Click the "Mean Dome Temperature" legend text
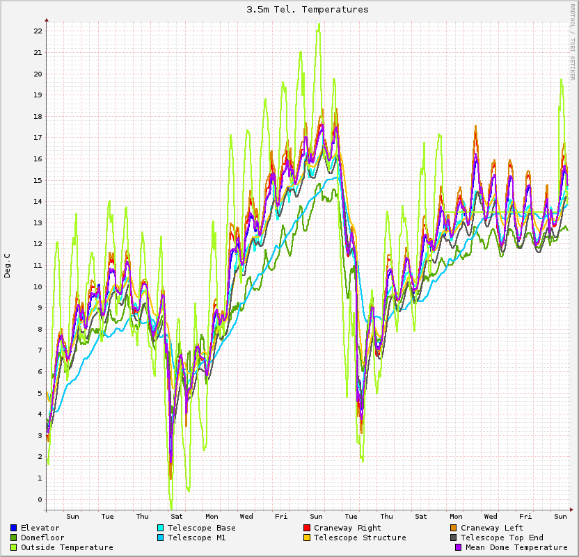Viewport: 579px width, 557px height. click(x=516, y=547)
